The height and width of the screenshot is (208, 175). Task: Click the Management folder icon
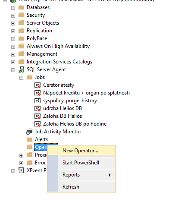pos(22,54)
